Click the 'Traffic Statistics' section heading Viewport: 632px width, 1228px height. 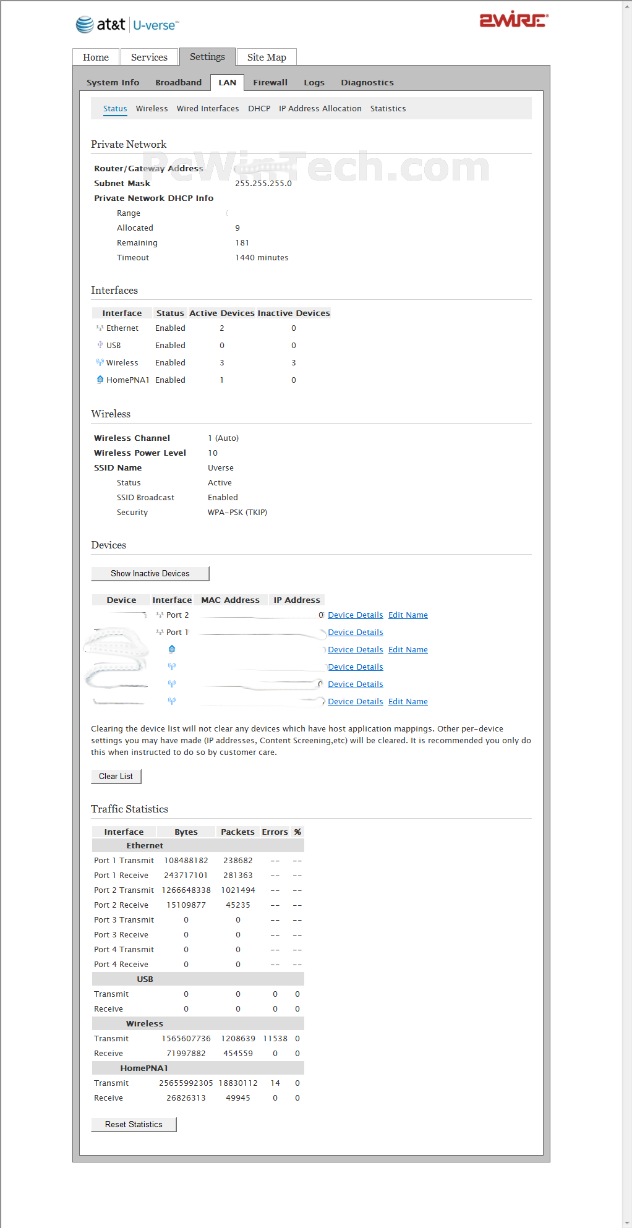(129, 809)
